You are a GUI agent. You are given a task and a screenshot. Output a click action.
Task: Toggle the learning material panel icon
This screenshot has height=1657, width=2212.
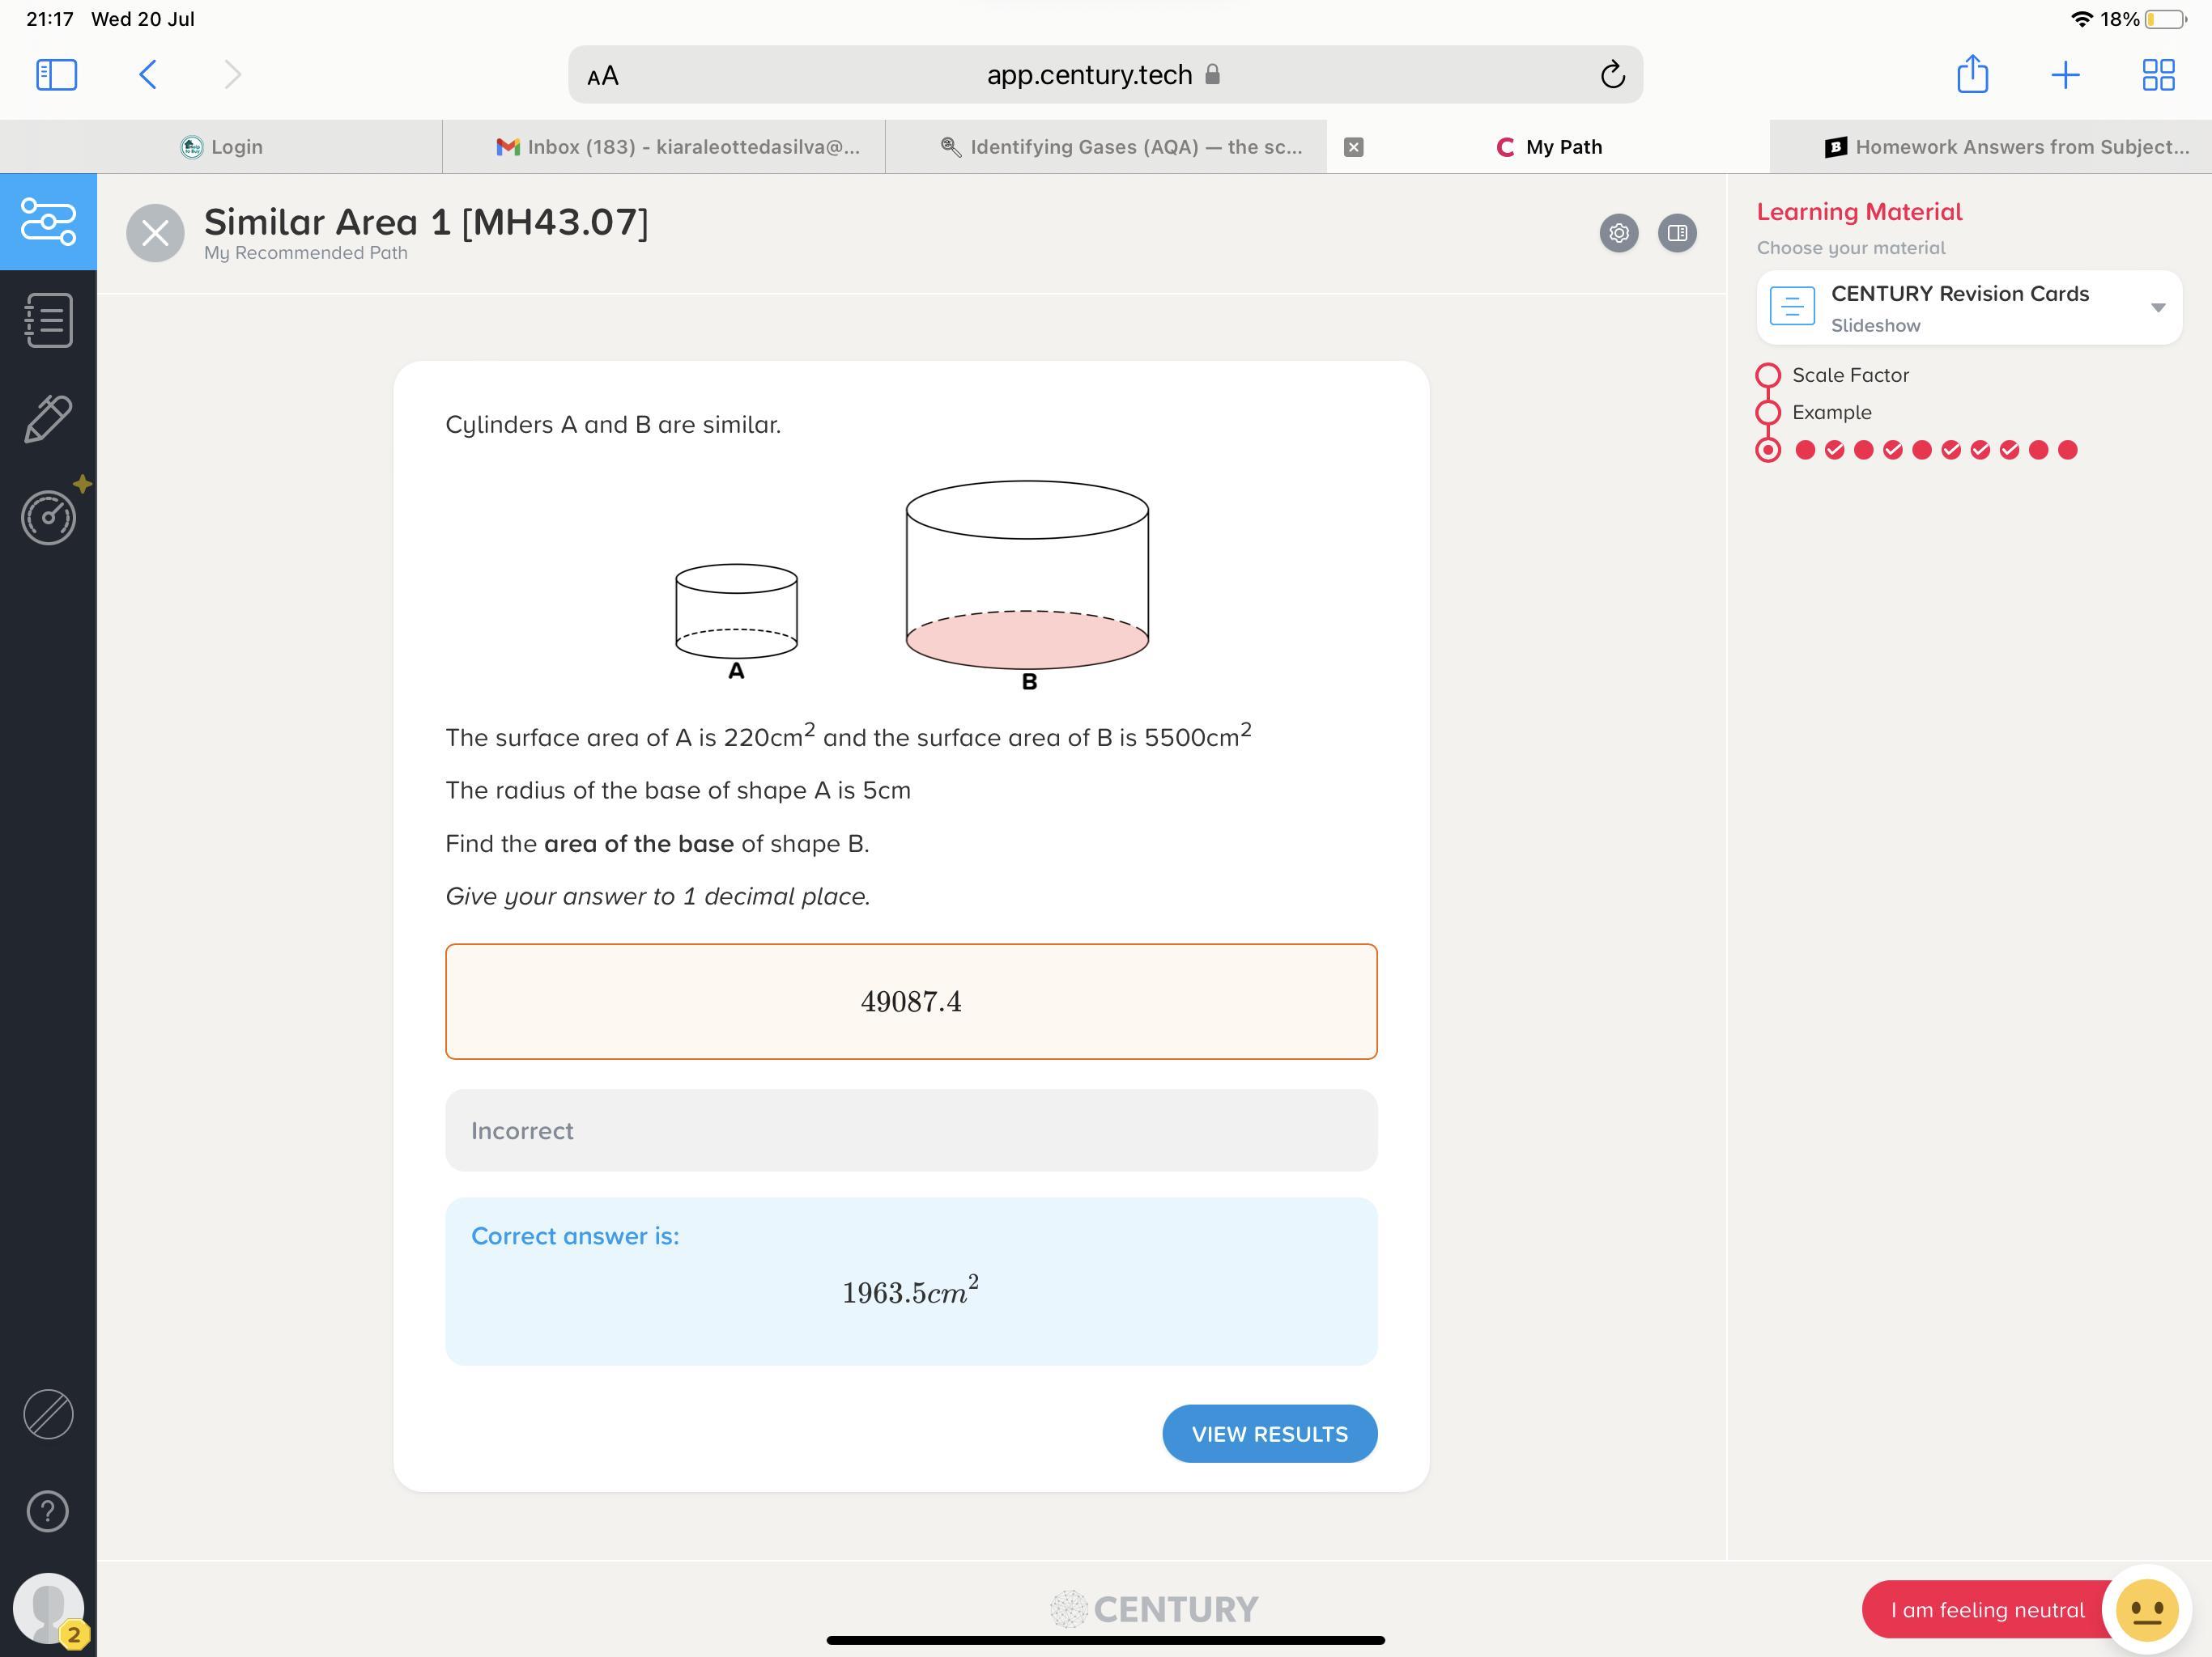click(x=1677, y=233)
